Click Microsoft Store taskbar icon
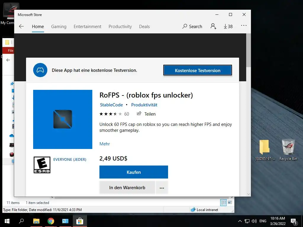 (x=80, y=221)
